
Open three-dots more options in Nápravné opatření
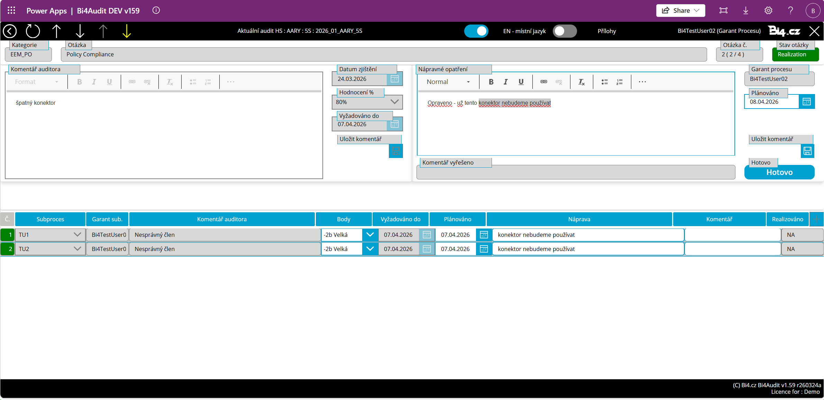pos(642,82)
